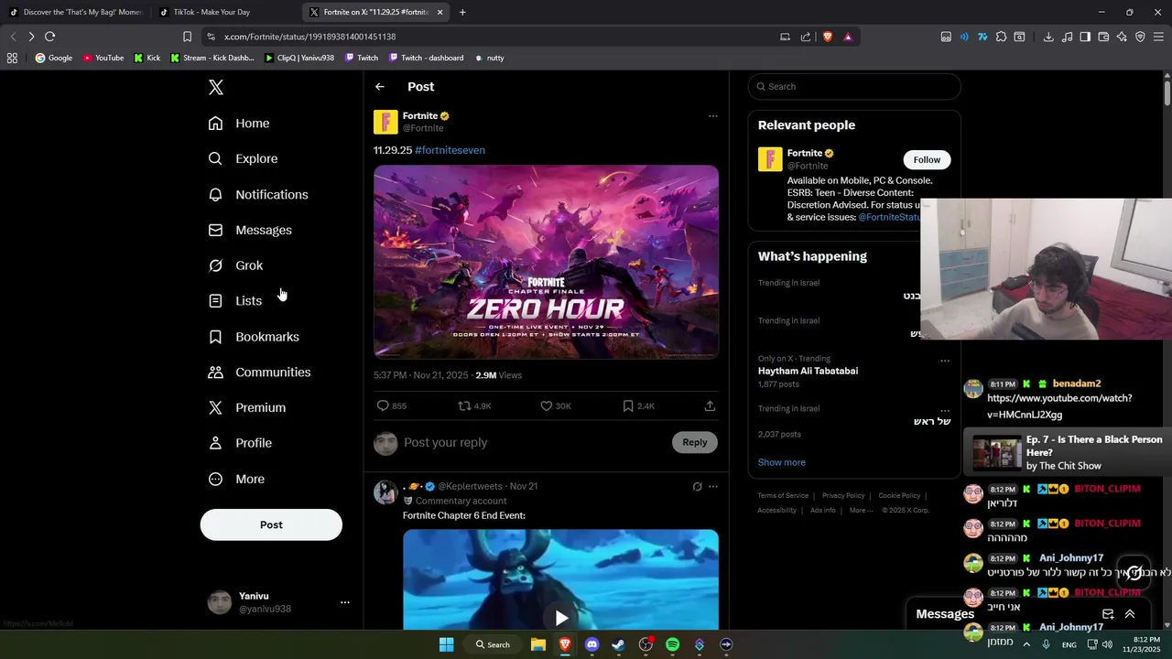This screenshot has height=659, width=1172.
Task: Click the white Post button
Action: click(x=271, y=524)
